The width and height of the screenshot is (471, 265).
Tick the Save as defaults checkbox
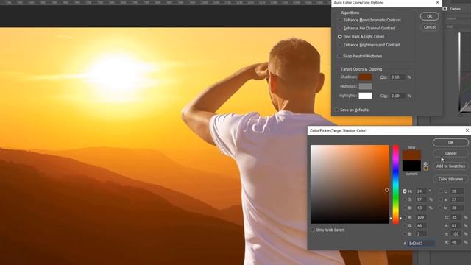(x=336, y=110)
